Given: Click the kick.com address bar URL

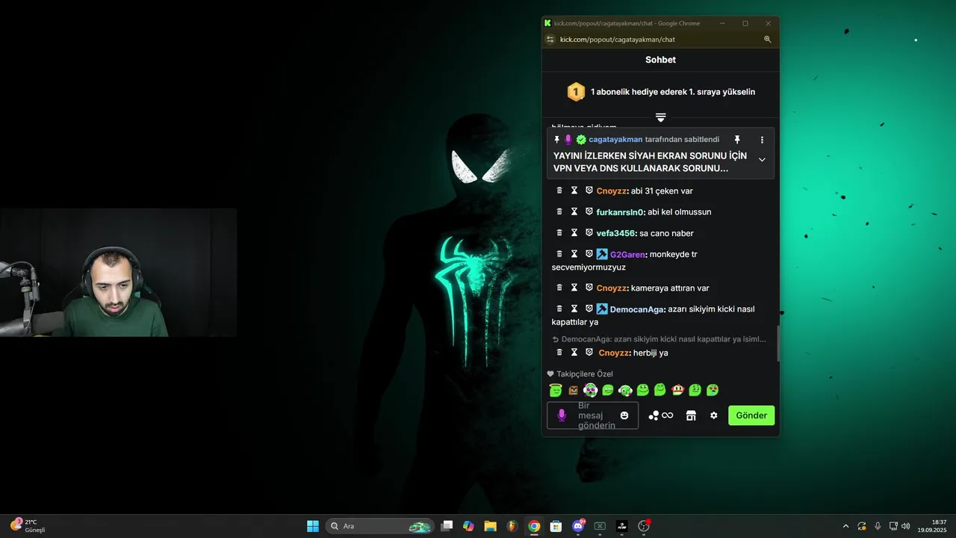Looking at the screenshot, I should (x=618, y=40).
